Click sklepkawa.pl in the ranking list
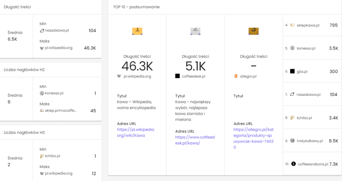Viewport: 342px width, 181px height. point(308,25)
